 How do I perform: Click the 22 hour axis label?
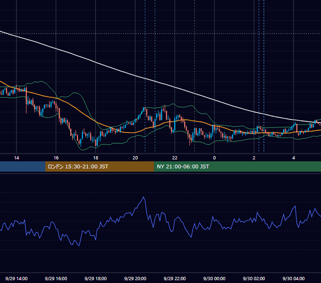tap(175, 158)
